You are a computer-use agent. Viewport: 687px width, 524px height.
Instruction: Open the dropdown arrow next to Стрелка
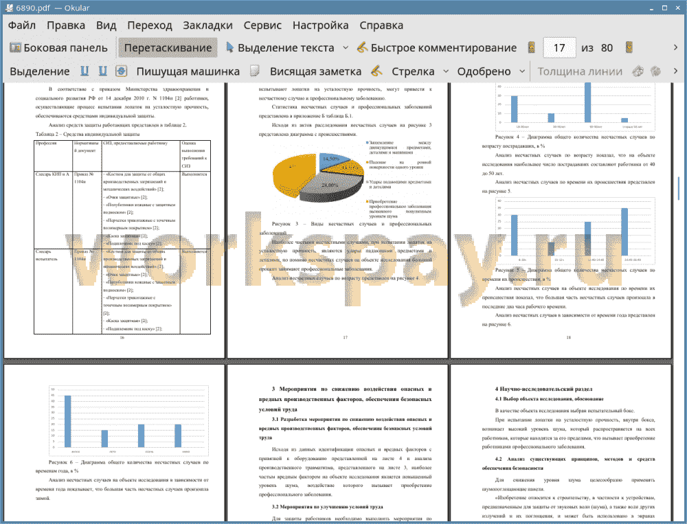[446, 71]
